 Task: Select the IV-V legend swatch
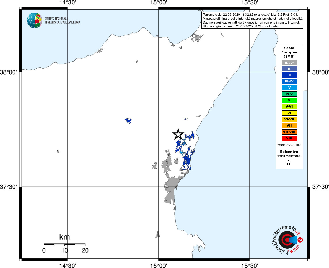pyautogui.click(x=289, y=94)
